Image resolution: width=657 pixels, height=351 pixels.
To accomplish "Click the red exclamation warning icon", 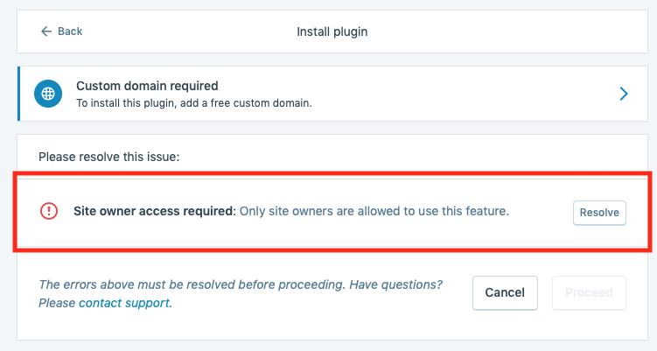I will [x=49, y=211].
